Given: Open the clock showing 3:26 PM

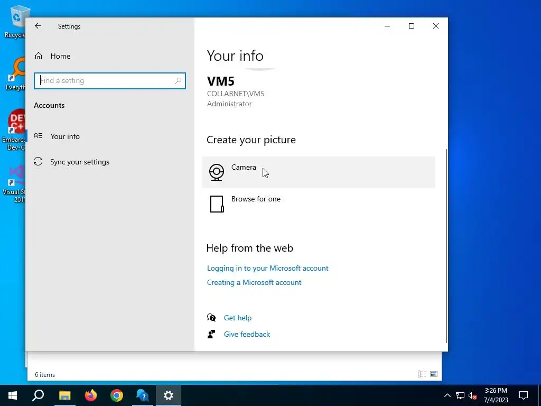Looking at the screenshot, I should pyautogui.click(x=496, y=395).
